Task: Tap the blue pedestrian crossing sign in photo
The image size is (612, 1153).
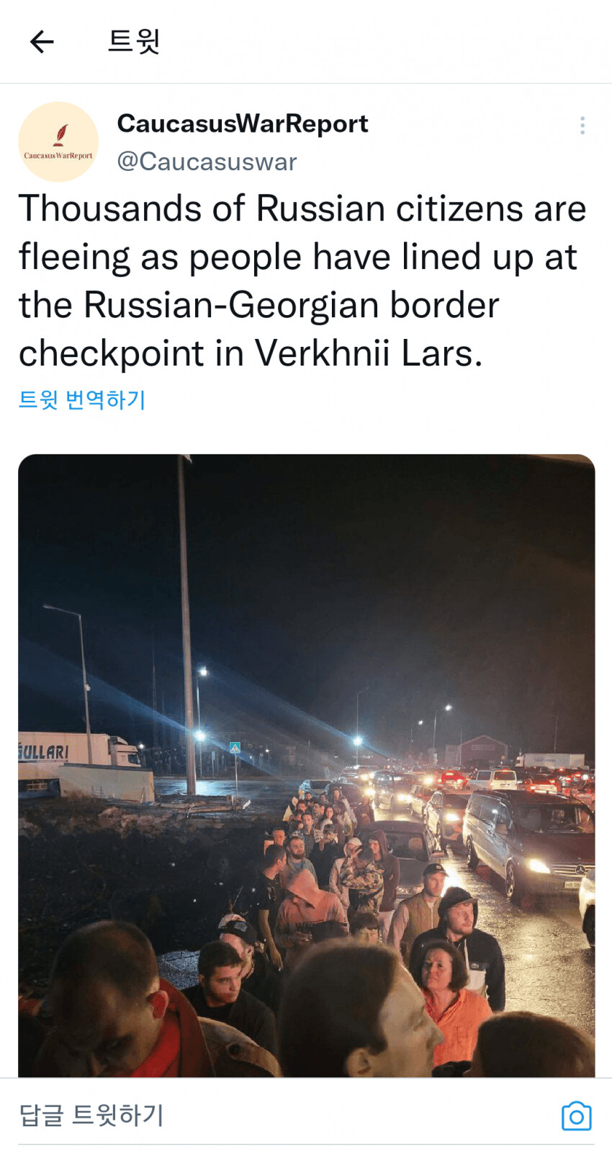Action: pyautogui.click(x=235, y=748)
